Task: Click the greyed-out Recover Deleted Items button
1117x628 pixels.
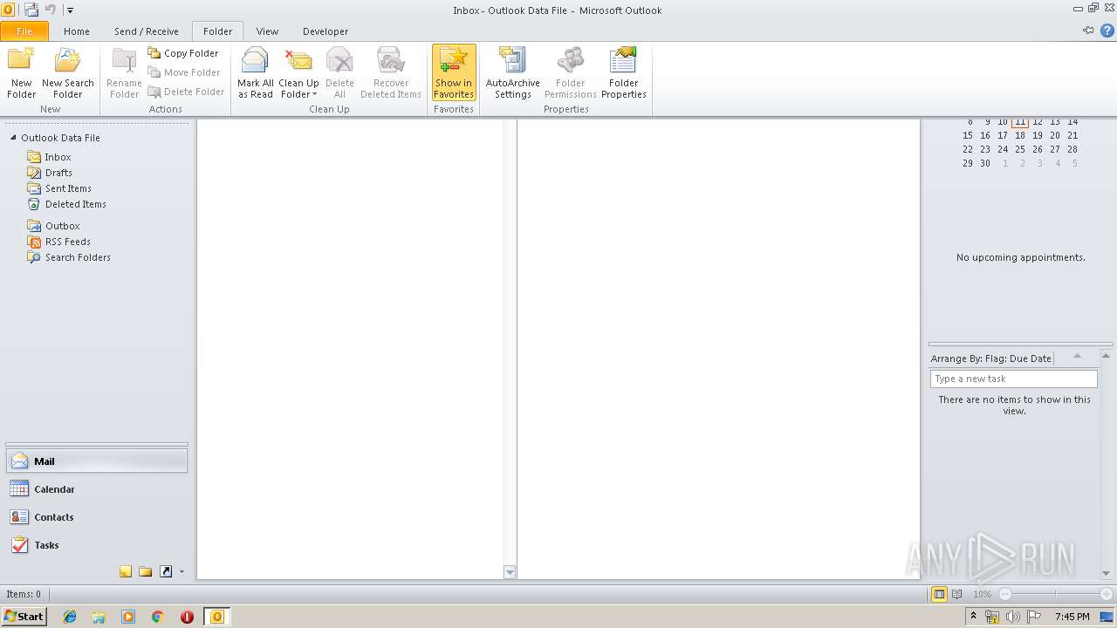Action: pos(391,73)
